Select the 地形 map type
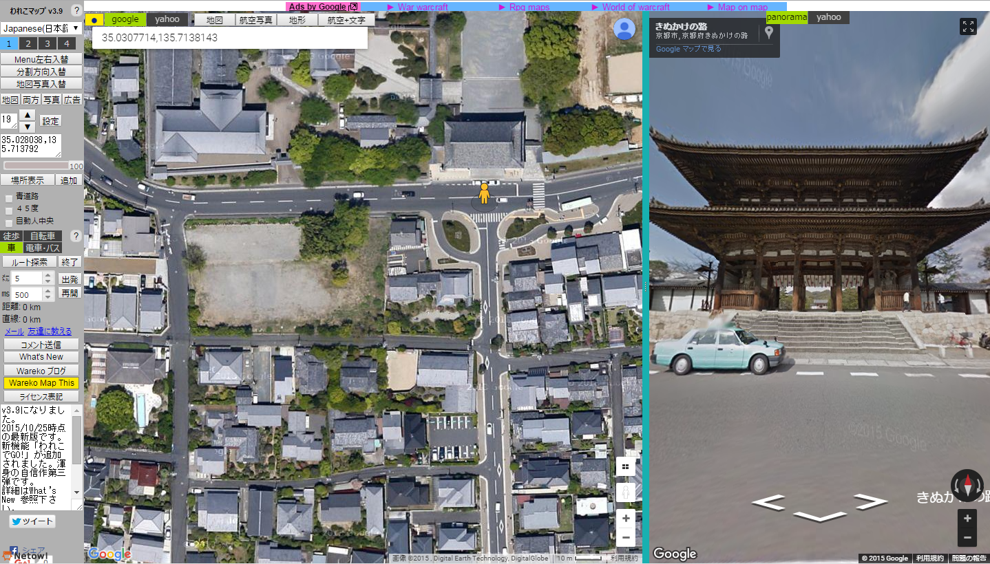Image resolution: width=990 pixels, height=564 pixels. 297,20
